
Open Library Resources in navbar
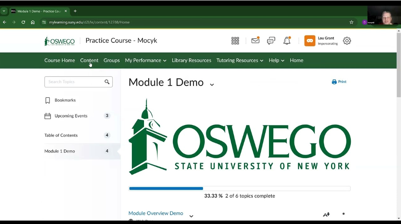(x=191, y=60)
